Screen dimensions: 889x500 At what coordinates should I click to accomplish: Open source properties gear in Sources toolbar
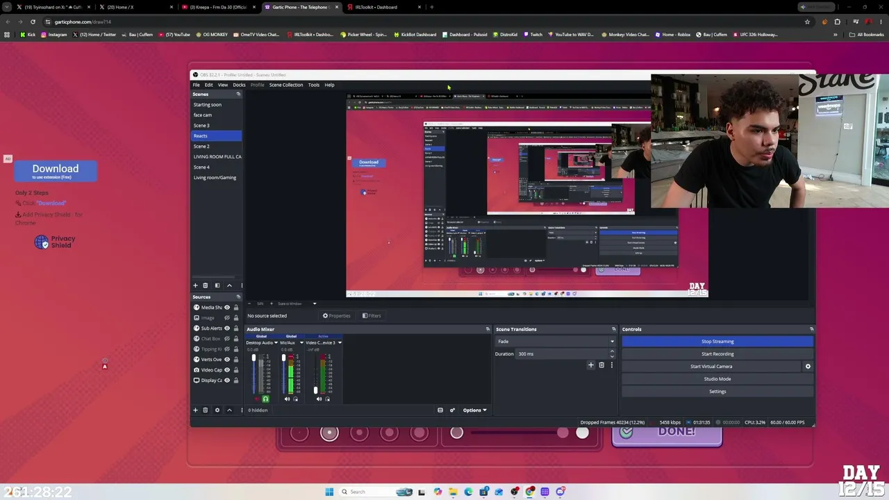coord(217,410)
